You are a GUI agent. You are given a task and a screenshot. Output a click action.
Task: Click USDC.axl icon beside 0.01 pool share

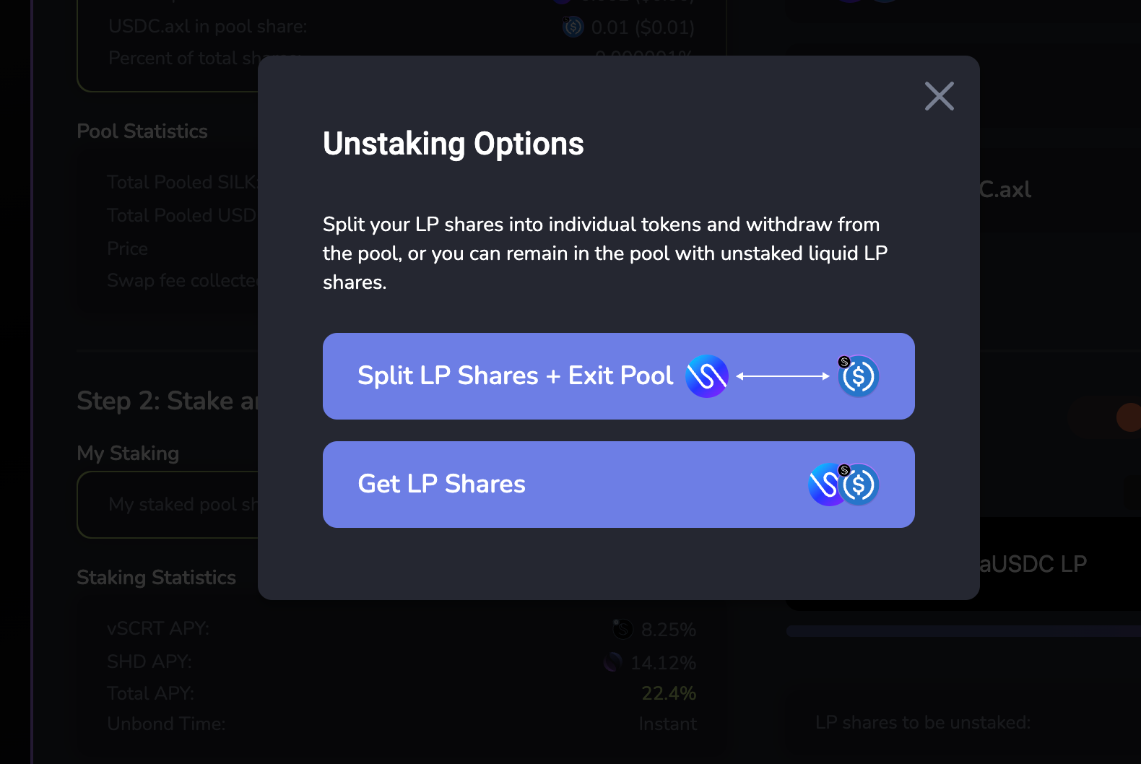tap(573, 27)
